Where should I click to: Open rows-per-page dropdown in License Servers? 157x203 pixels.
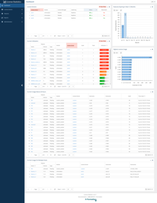70,36
